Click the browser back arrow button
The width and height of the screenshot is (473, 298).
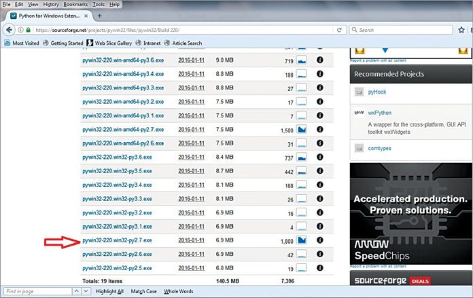[7, 30]
